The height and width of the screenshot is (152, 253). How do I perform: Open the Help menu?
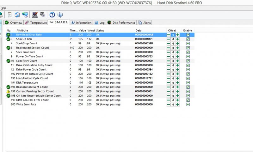click(3, 8)
